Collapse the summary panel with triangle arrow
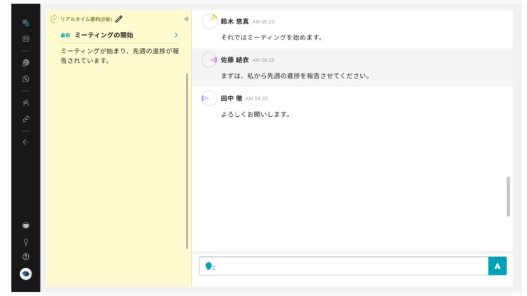 tap(186, 19)
